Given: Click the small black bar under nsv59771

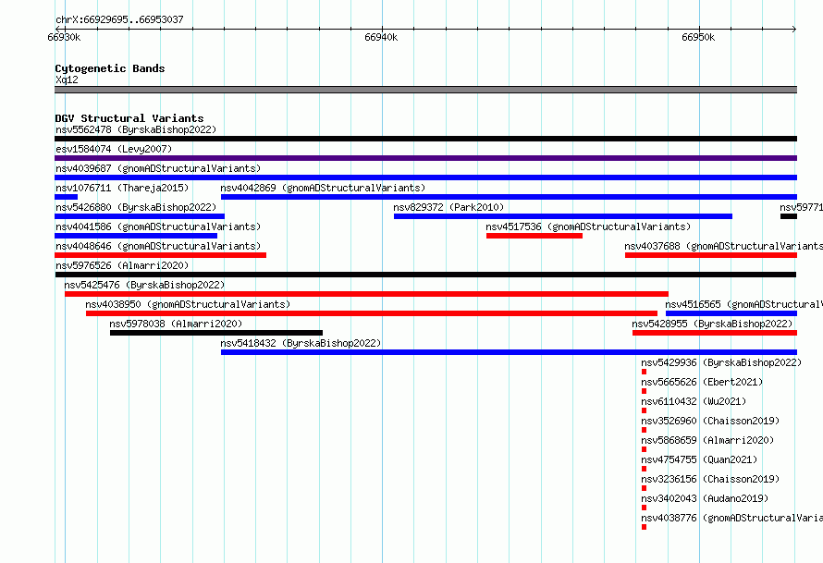Looking at the screenshot, I should (789, 216).
